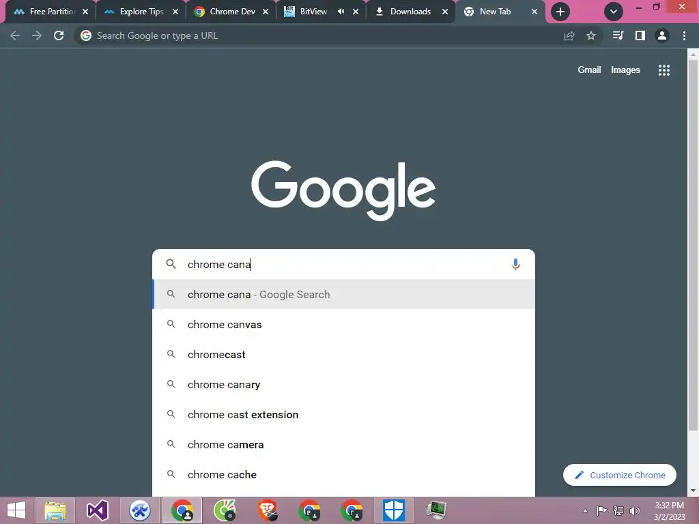Open the Google apps grid
Image resolution: width=699 pixels, height=524 pixels.
point(664,70)
